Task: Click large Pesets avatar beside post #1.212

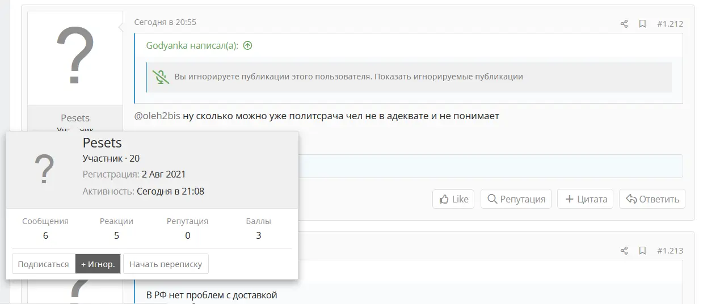Action: [75, 58]
